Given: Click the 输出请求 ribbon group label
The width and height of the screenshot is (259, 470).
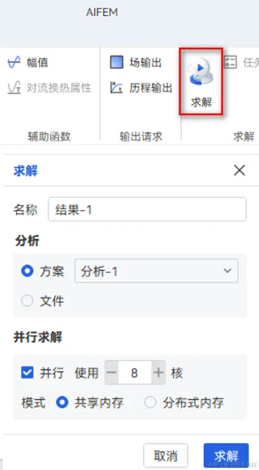Looking at the screenshot, I should 141,137.
